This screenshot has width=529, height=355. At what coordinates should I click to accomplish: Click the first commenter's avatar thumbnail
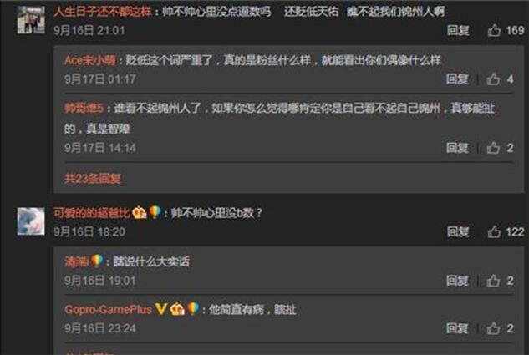click(x=31, y=20)
